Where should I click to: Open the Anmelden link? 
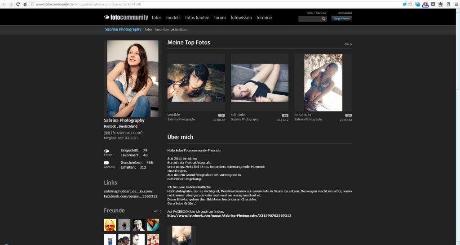(x=345, y=13)
